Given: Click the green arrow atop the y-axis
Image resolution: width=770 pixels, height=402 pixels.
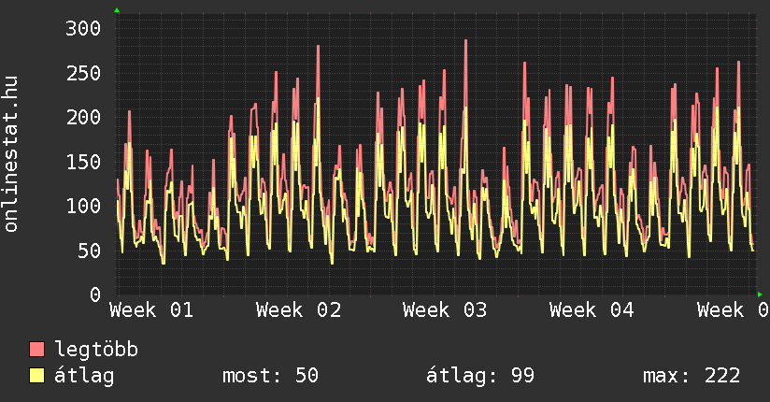Looking at the screenshot, I should tap(117, 10).
